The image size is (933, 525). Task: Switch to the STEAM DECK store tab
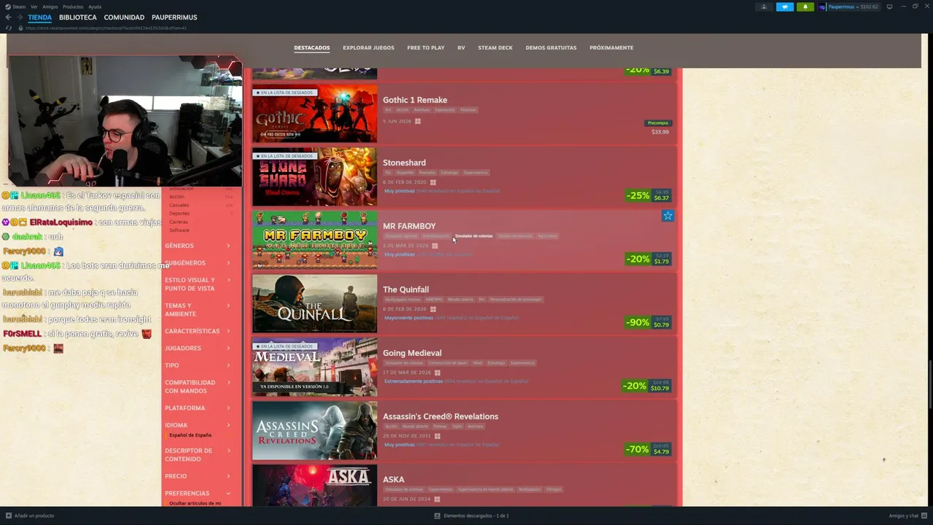click(495, 47)
